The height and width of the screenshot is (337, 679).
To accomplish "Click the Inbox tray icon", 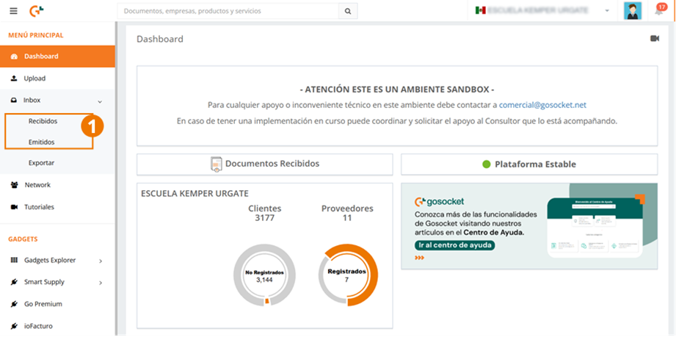I will 14,100.
